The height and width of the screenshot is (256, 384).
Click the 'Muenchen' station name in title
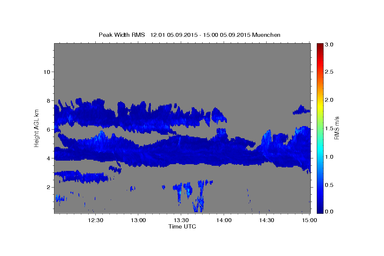266,35
